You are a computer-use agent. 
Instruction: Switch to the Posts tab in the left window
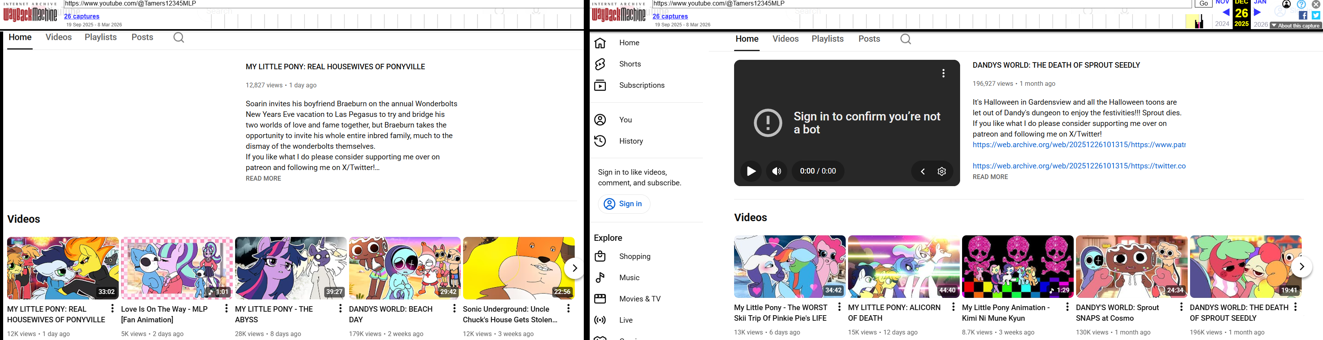click(x=142, y=37)
